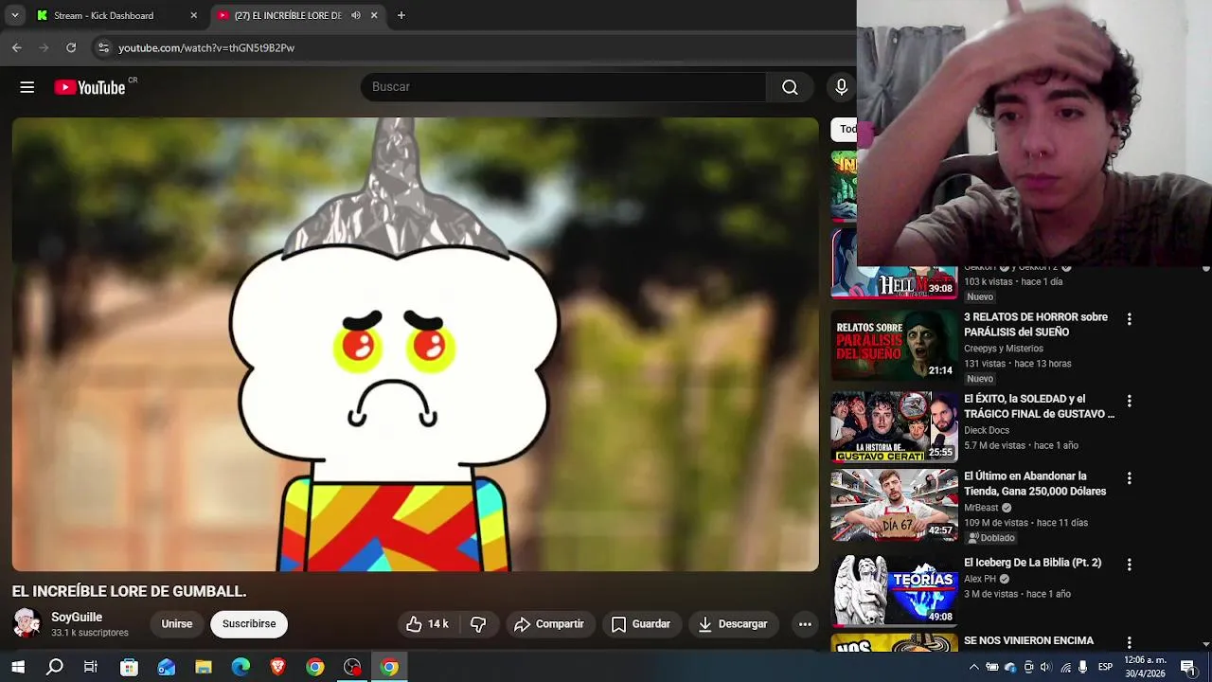Click the sidebar scrollbar down arrow
Image resolution: width=1212 pixels, height=682 pixels.
point(1205,644)
